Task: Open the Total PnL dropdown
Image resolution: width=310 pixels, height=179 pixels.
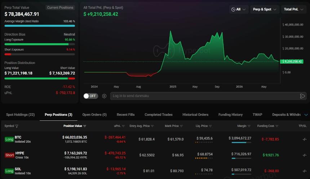Action: click(x=293, y=9)
